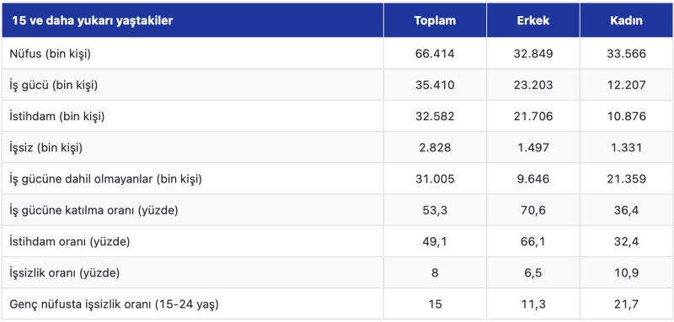Click the Toplam column header

(435, 20)
